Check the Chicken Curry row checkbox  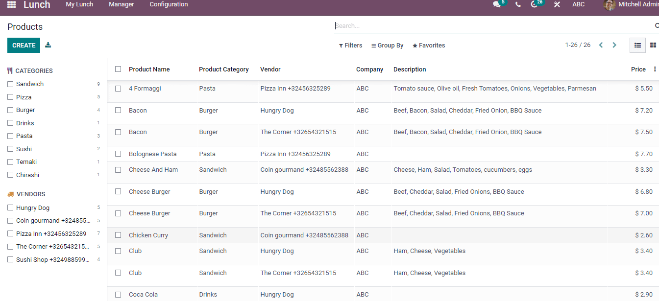118,235
